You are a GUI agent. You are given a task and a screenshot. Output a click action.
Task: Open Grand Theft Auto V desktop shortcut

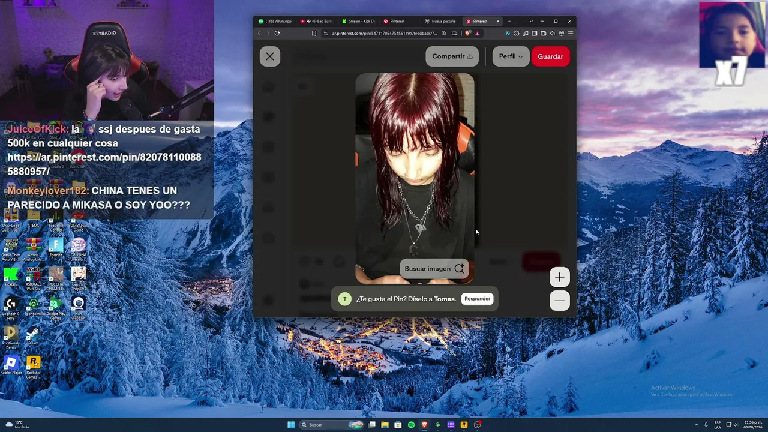[11, 250]
